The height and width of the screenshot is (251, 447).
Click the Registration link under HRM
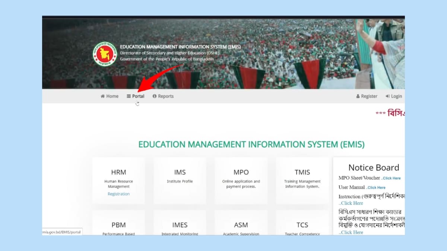[118, 194]
